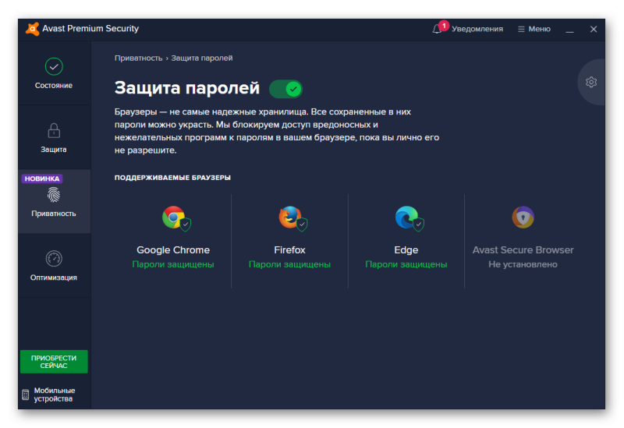
Task: Click the mobile device phone icon
Action: 26,394
